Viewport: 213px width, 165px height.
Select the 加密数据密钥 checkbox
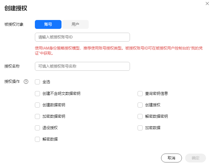[37, 116]
